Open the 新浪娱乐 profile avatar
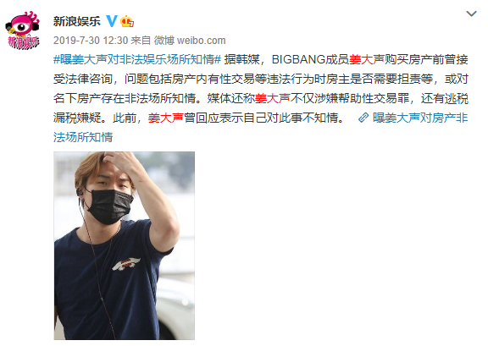The width and height of the screenshot is (488, 346). (23, 30)
